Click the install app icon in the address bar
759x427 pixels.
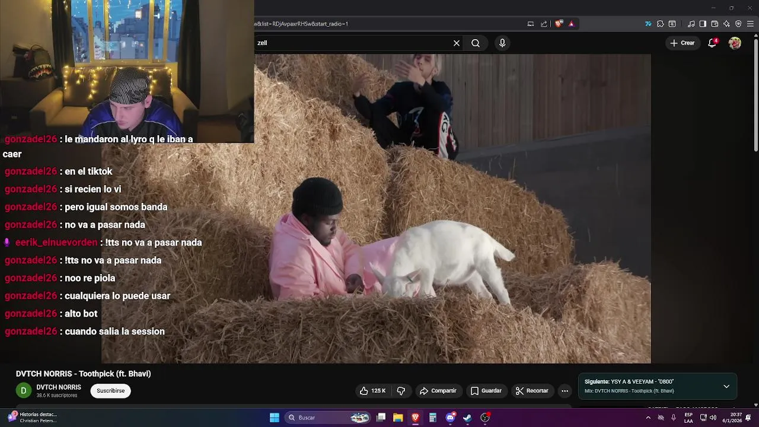(531, 24)
